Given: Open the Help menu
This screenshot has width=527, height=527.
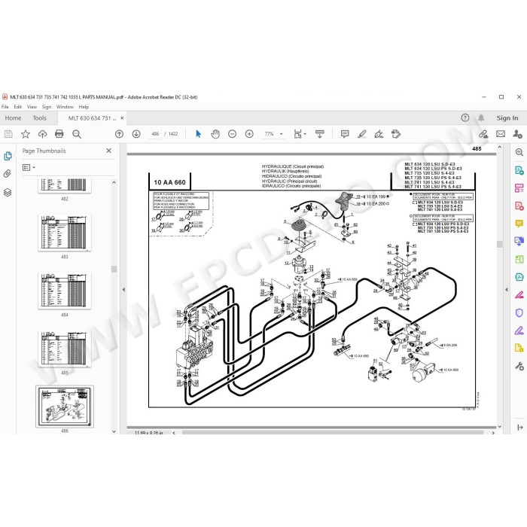Looking at the screenshot, I should pos(84,107).
